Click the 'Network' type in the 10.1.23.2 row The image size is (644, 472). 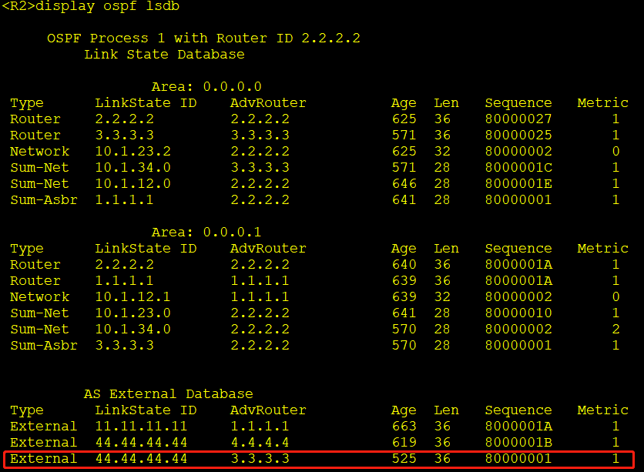pyautogui.click(x=40, y=152)
